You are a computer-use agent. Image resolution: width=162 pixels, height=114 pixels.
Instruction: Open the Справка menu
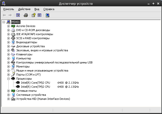(x=49, y=9)
